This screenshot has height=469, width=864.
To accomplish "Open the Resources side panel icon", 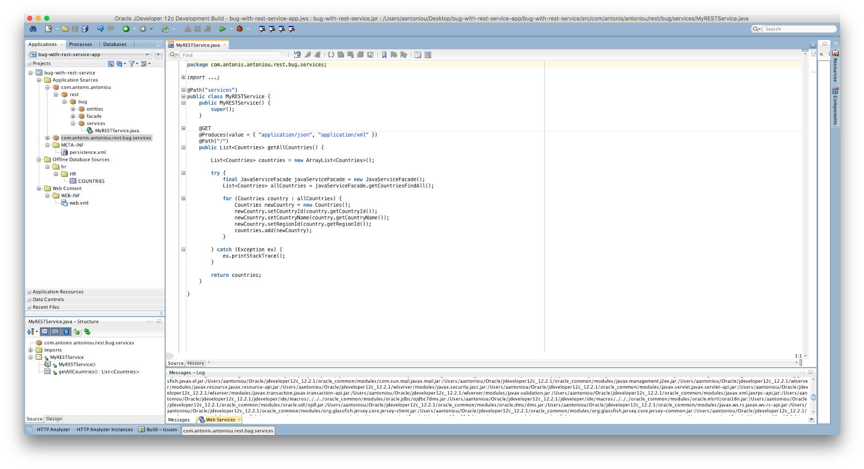I will point(835,53).
